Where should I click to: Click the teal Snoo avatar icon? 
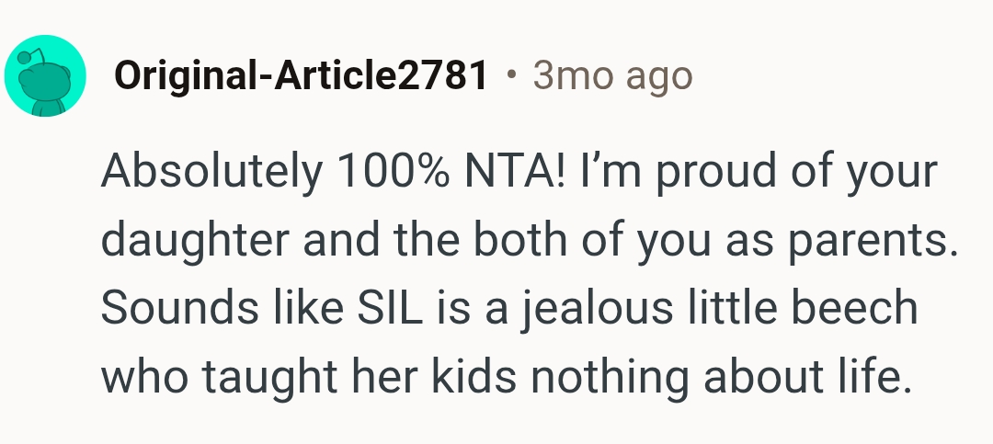pyautogui.click(x=46, y=76)
